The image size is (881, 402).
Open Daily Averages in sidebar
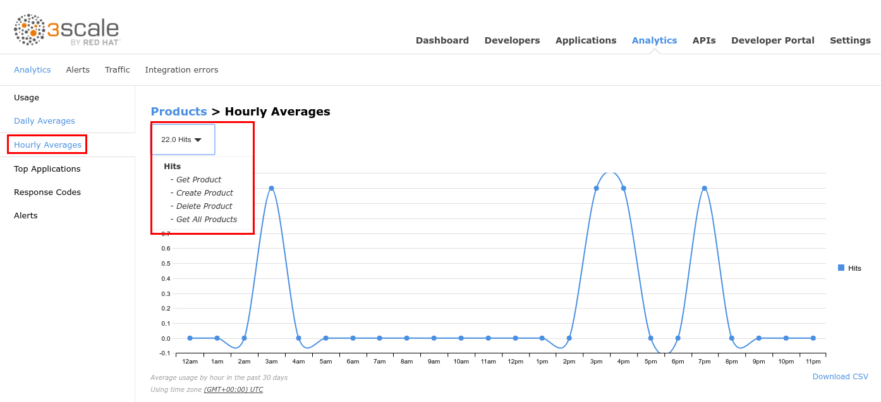pos(44,121)
